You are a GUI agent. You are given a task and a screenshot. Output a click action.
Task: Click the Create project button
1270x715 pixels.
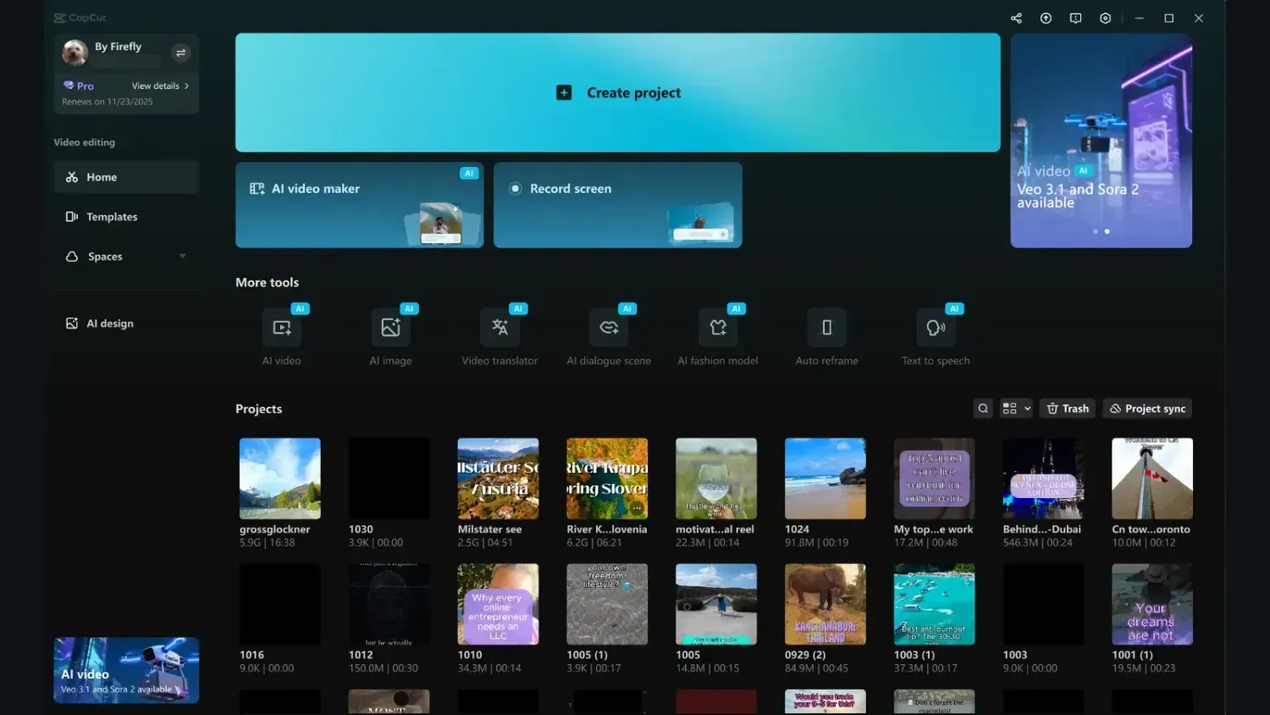tap(617, 92)
